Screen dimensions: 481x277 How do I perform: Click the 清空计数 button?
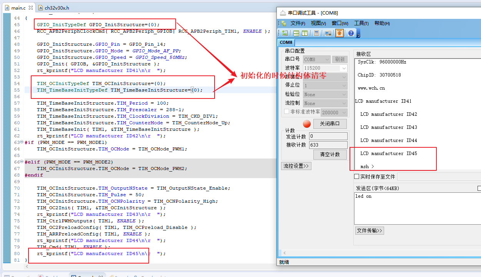point(330,154)
